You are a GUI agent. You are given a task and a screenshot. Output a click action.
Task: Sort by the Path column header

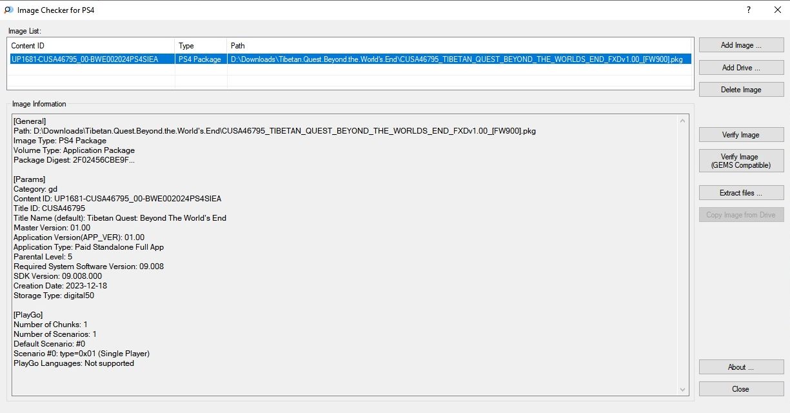point(459,46)
